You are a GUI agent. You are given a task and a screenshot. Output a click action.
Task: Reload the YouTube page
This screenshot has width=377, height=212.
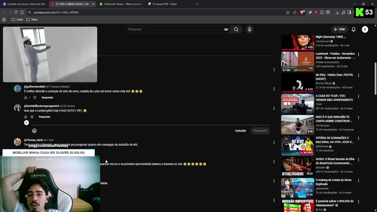16,12
